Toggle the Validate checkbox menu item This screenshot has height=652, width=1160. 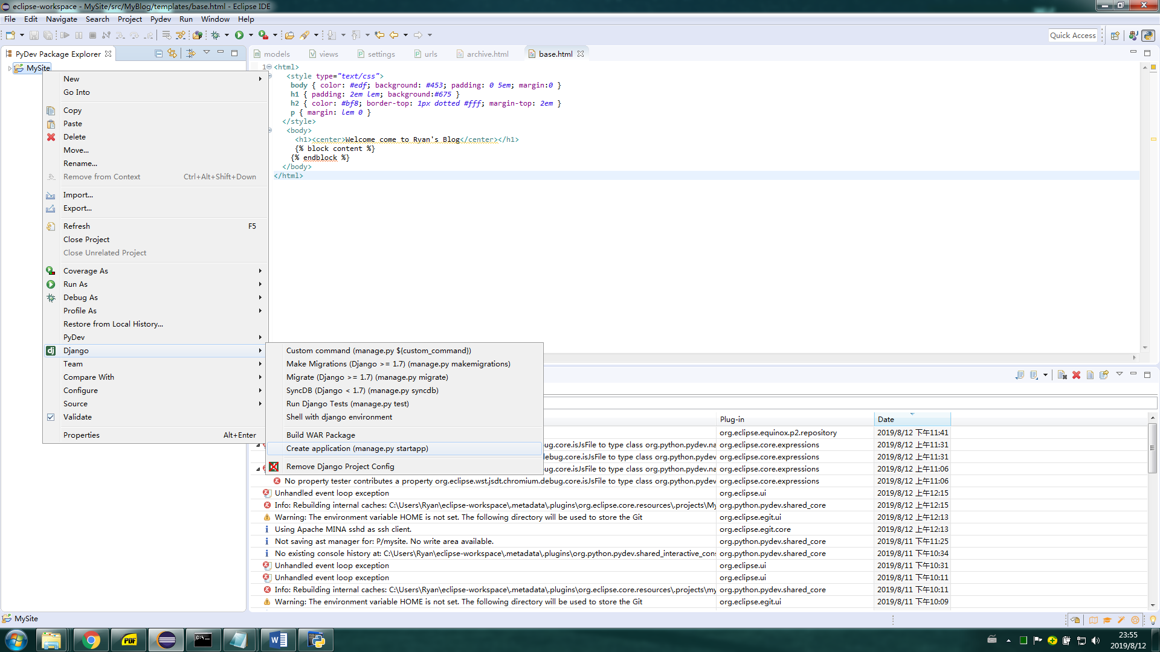77,417
